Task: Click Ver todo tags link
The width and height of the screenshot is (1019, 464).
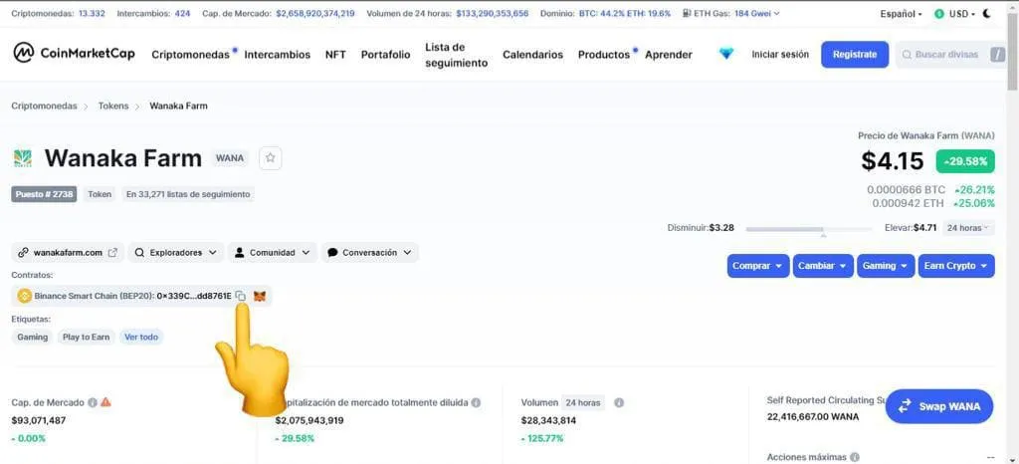Action: pyautogui.click(x=141, y=337)
